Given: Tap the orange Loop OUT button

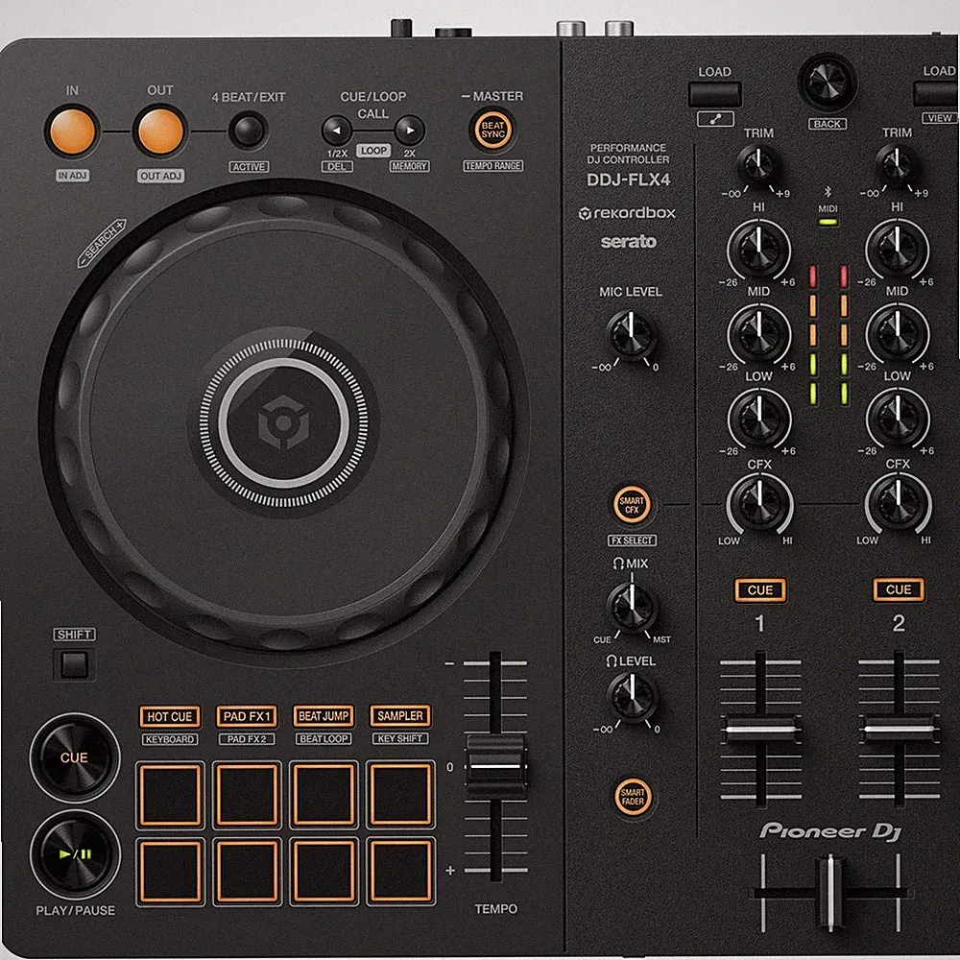Looking at the screenshot, I should 160,131.
